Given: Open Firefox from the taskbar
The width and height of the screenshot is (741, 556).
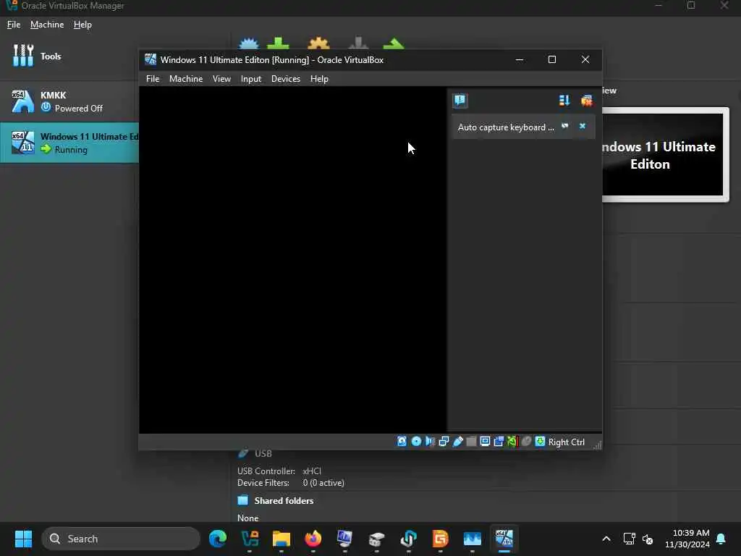Looking at the screenshot, I should click(313, 539).
